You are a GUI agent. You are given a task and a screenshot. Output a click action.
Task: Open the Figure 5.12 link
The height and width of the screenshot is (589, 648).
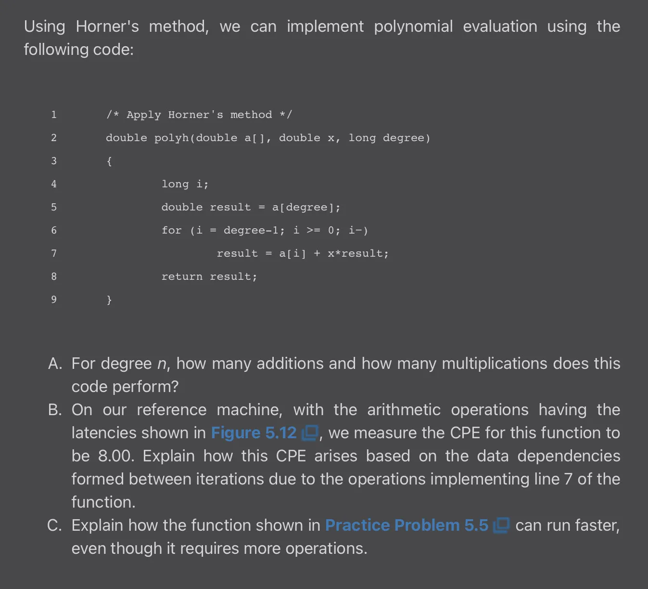pyautogui.click(x=254, y=432)
